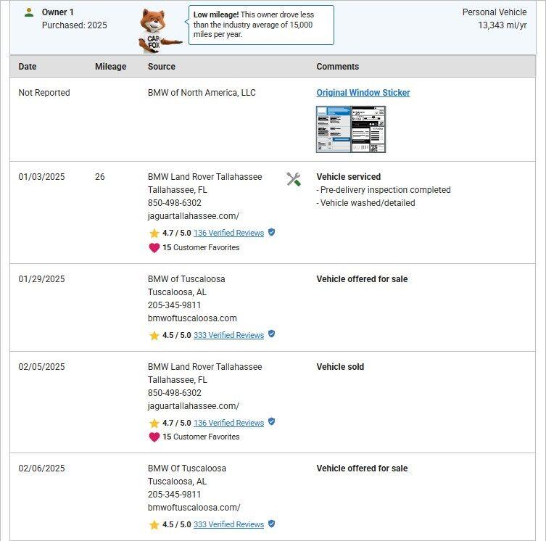Click phone 850-498-6302 in 01/03/2025 row
Image resolution: width=546 pixels, height=541 pixels.
pyautogui.click(x=174, y=203)
